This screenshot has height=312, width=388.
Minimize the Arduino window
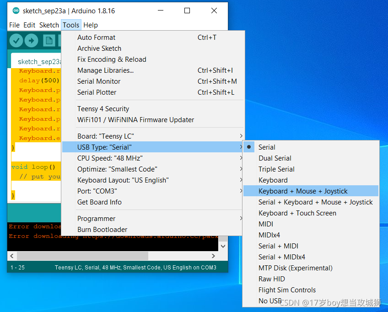tap(161, 11)
